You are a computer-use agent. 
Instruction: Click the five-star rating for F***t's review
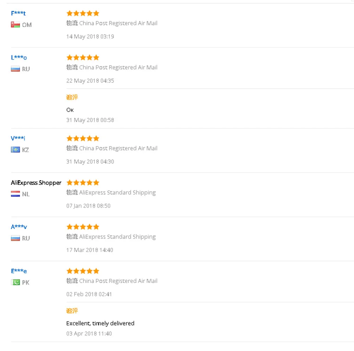pos(83,13)
